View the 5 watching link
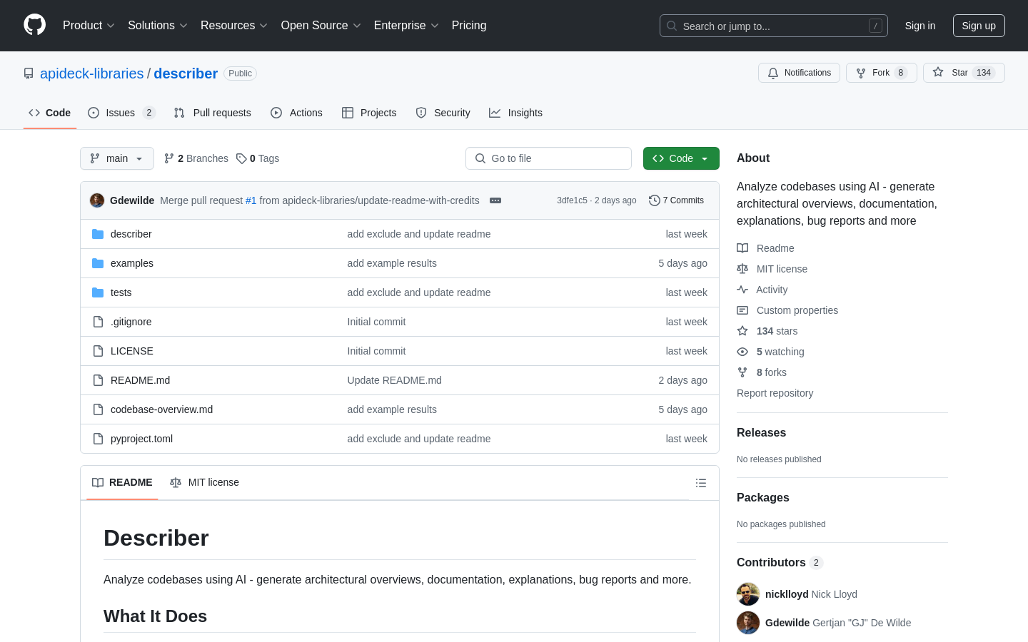 (x=770, y=352)
